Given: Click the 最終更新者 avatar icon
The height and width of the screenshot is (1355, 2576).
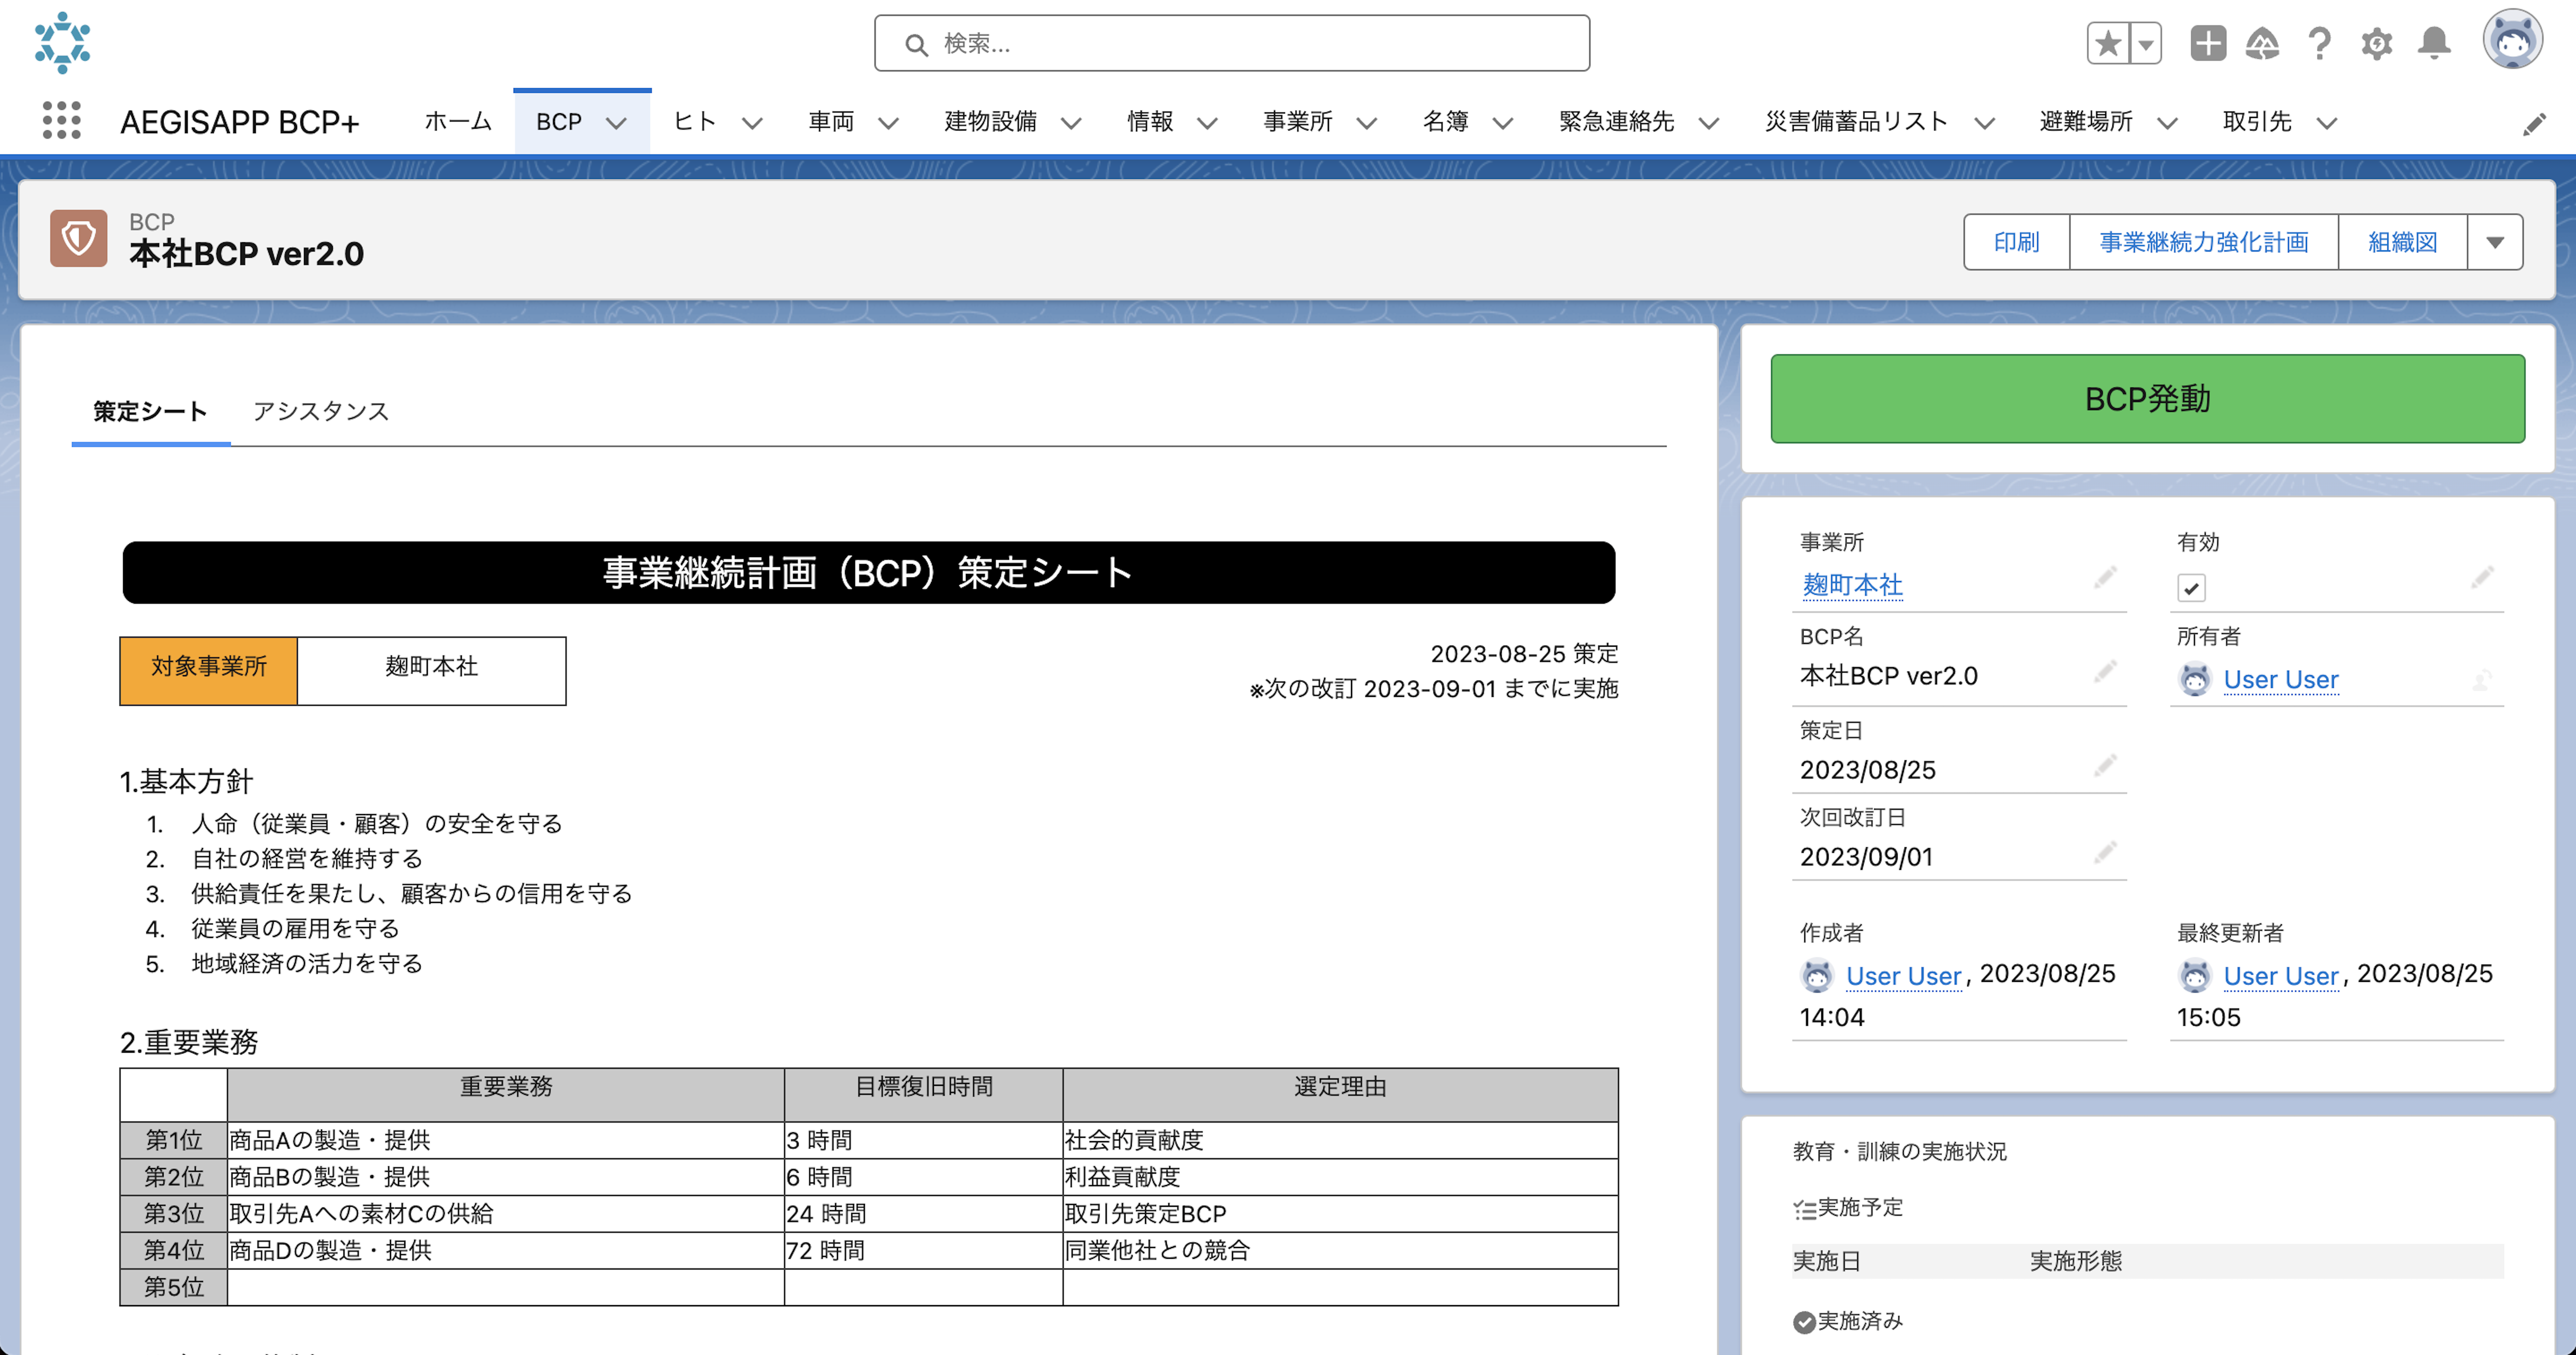Looking at the screenshot, I should point(2195,975).
